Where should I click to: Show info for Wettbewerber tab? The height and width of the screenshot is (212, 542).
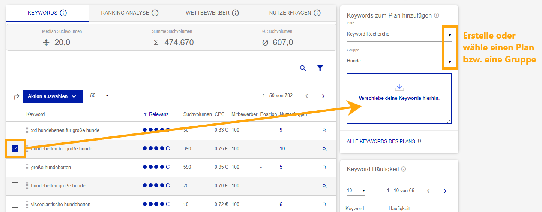235,13
